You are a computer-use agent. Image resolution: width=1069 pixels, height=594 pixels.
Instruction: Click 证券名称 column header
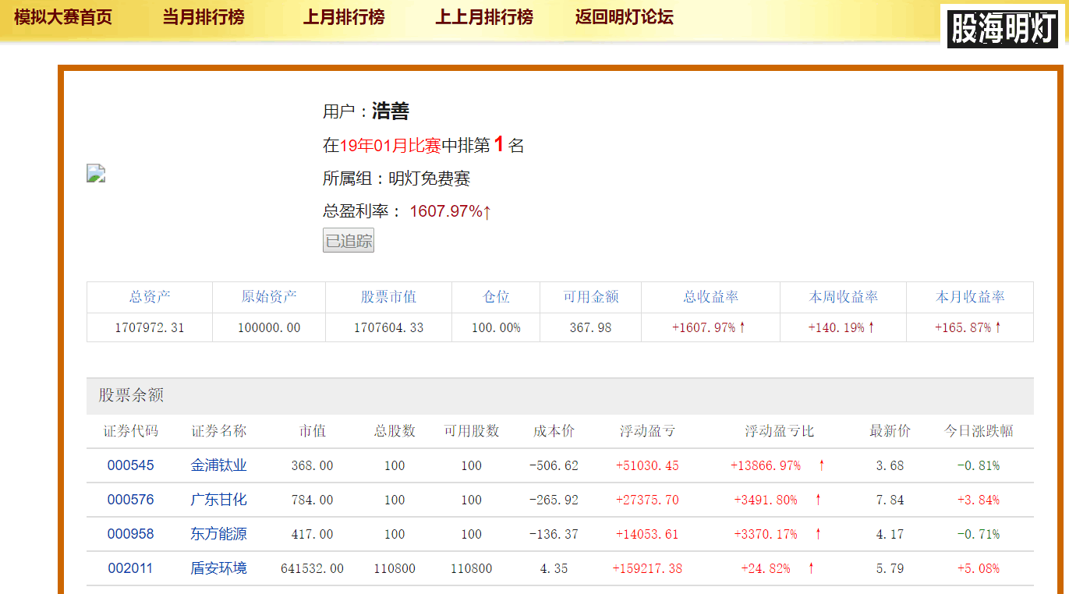click(x=219, y=431)
